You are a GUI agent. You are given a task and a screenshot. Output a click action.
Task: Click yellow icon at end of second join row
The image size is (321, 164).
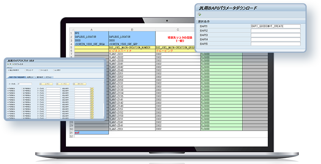(x=92, y=91)
